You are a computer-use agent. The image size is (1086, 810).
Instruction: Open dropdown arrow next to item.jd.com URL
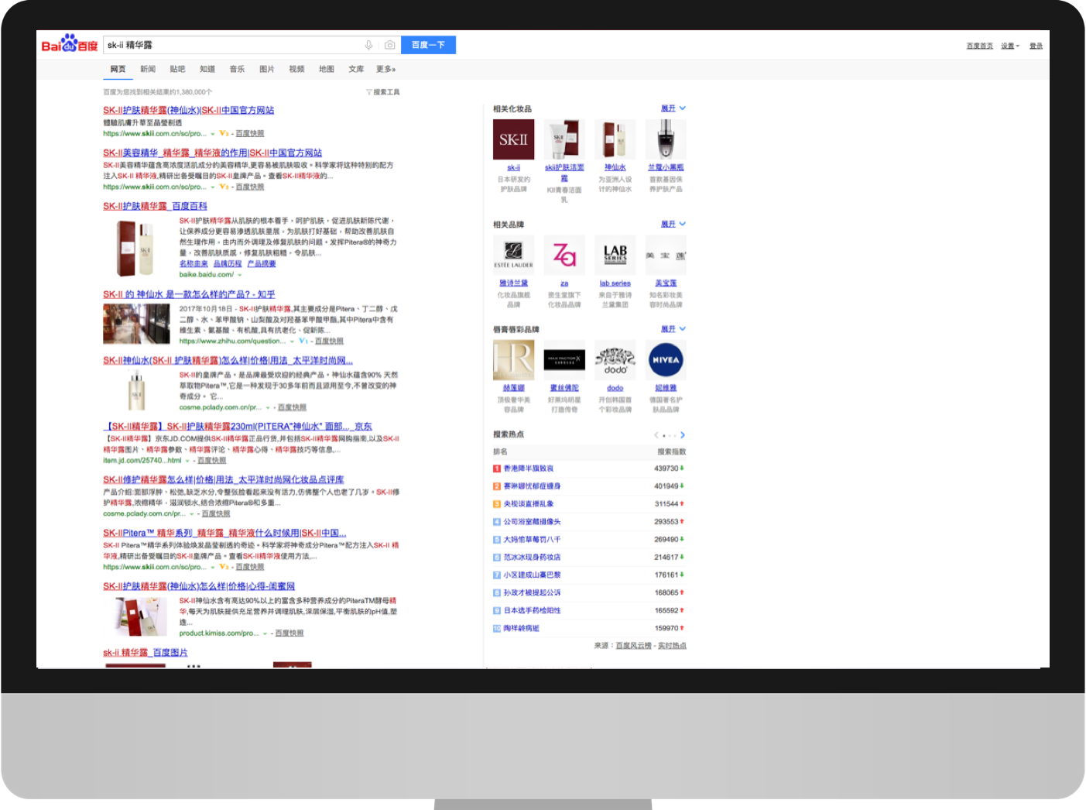coord(187,461)
